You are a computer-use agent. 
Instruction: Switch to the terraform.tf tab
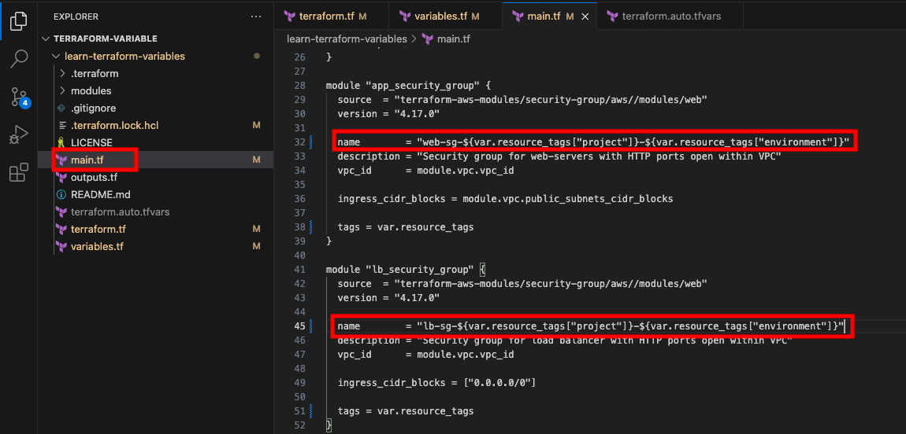coord(331,17)
